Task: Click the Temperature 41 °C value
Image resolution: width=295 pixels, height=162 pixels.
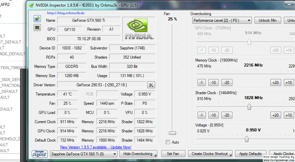Action: click(67, 94)
